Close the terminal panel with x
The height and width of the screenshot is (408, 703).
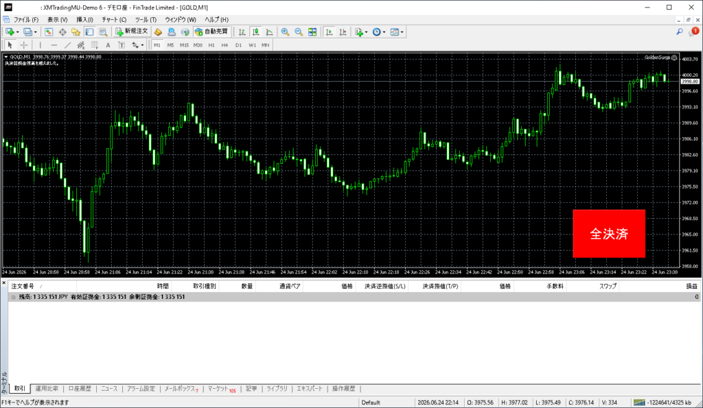(x=3, y=282)
